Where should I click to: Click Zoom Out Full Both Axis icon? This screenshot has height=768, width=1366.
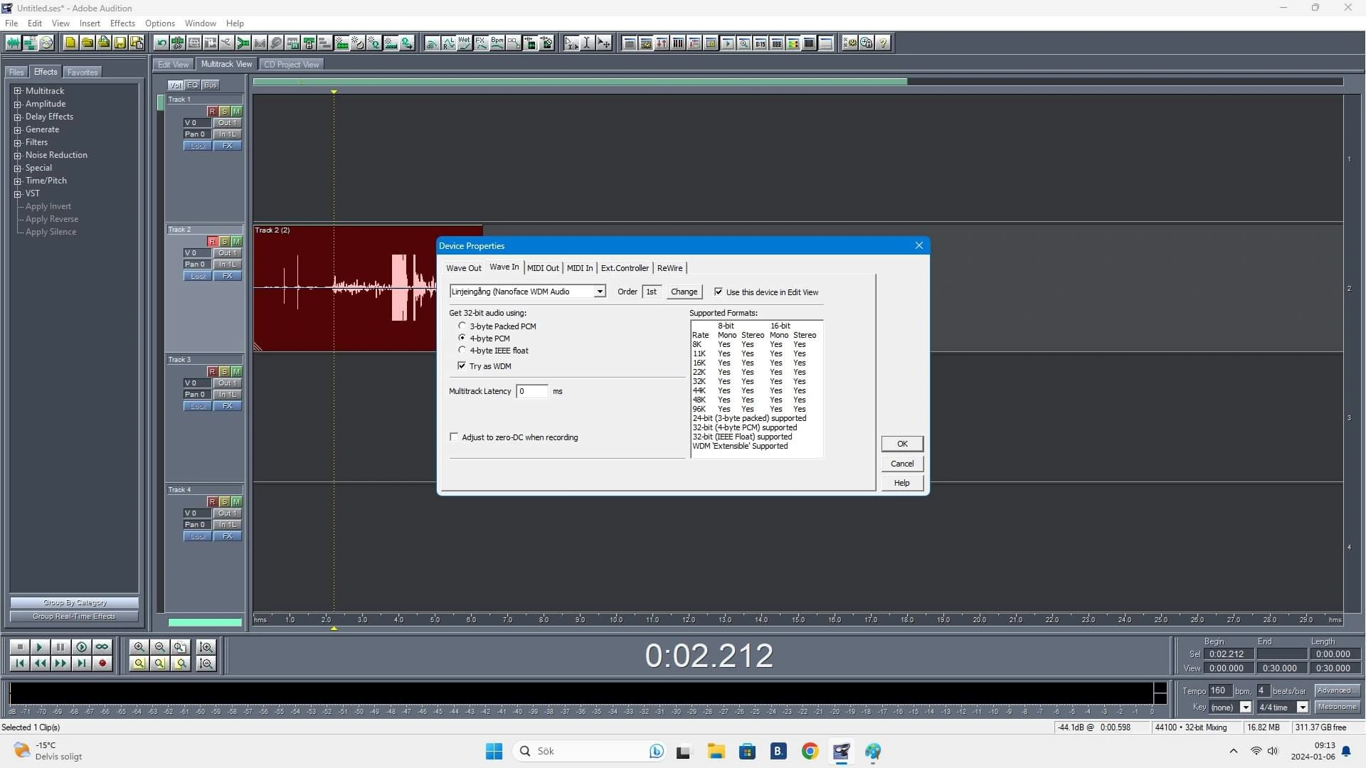181,647
